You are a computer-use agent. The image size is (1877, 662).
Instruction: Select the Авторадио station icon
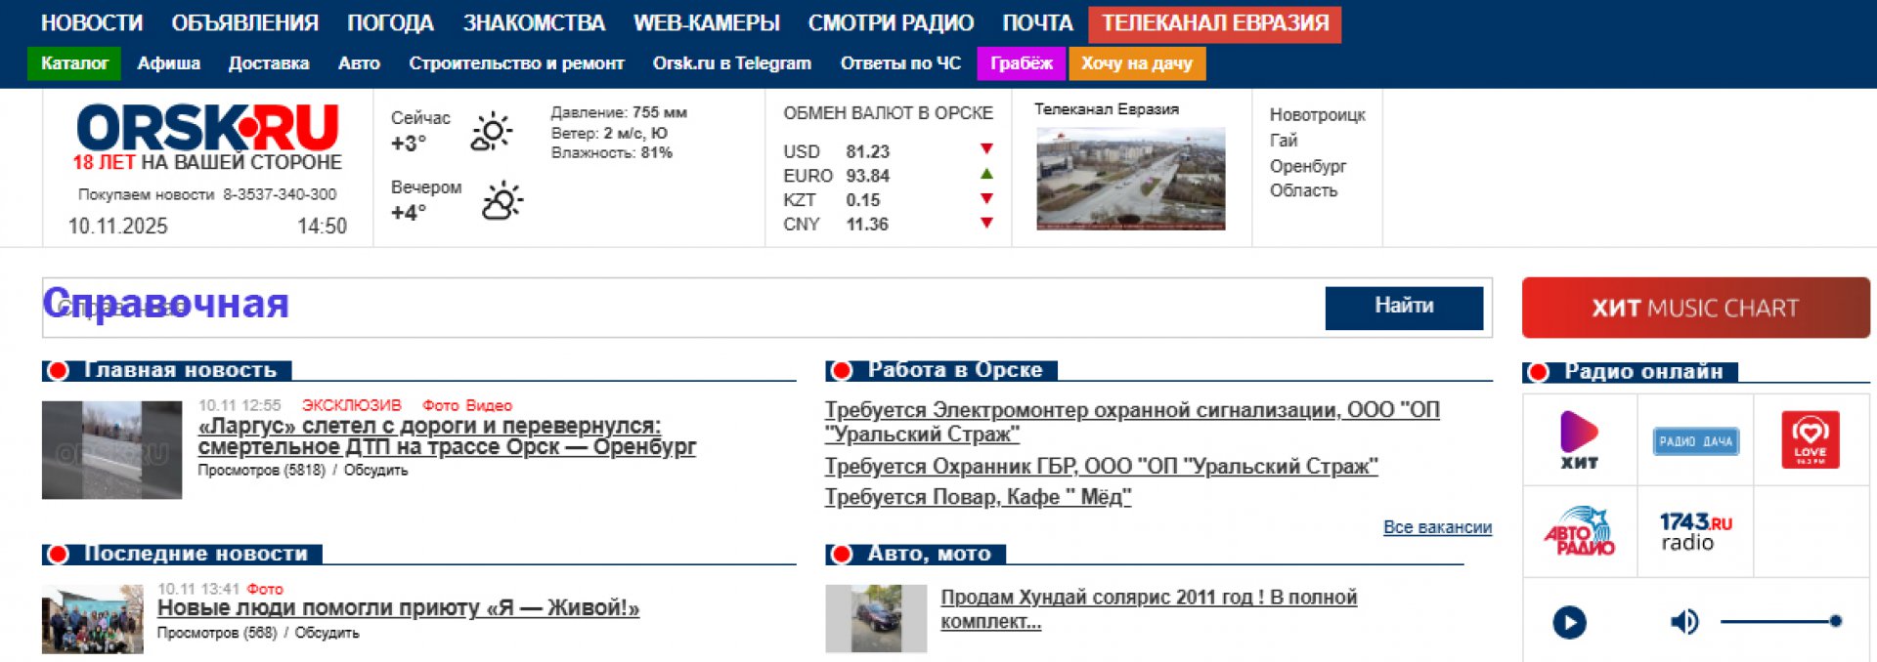point(1579,531)
